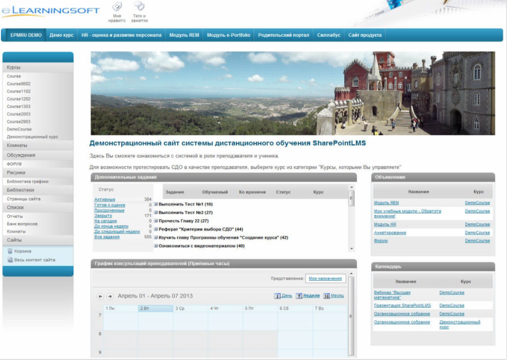Expand 'Прочесть Главу 22 (27)' group
The height and width of the screenshot is (360, 507).
click(x=156, y=221)
